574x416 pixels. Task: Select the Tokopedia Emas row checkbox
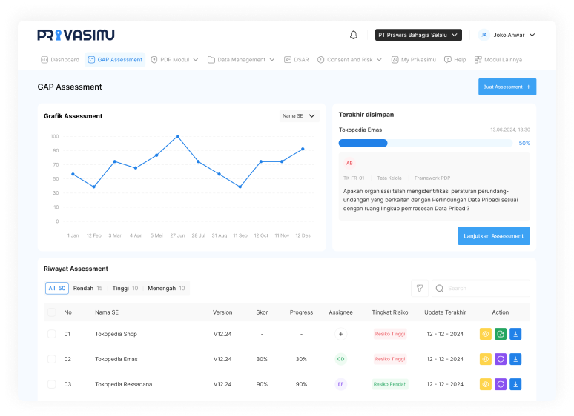(x=52, y=359)
